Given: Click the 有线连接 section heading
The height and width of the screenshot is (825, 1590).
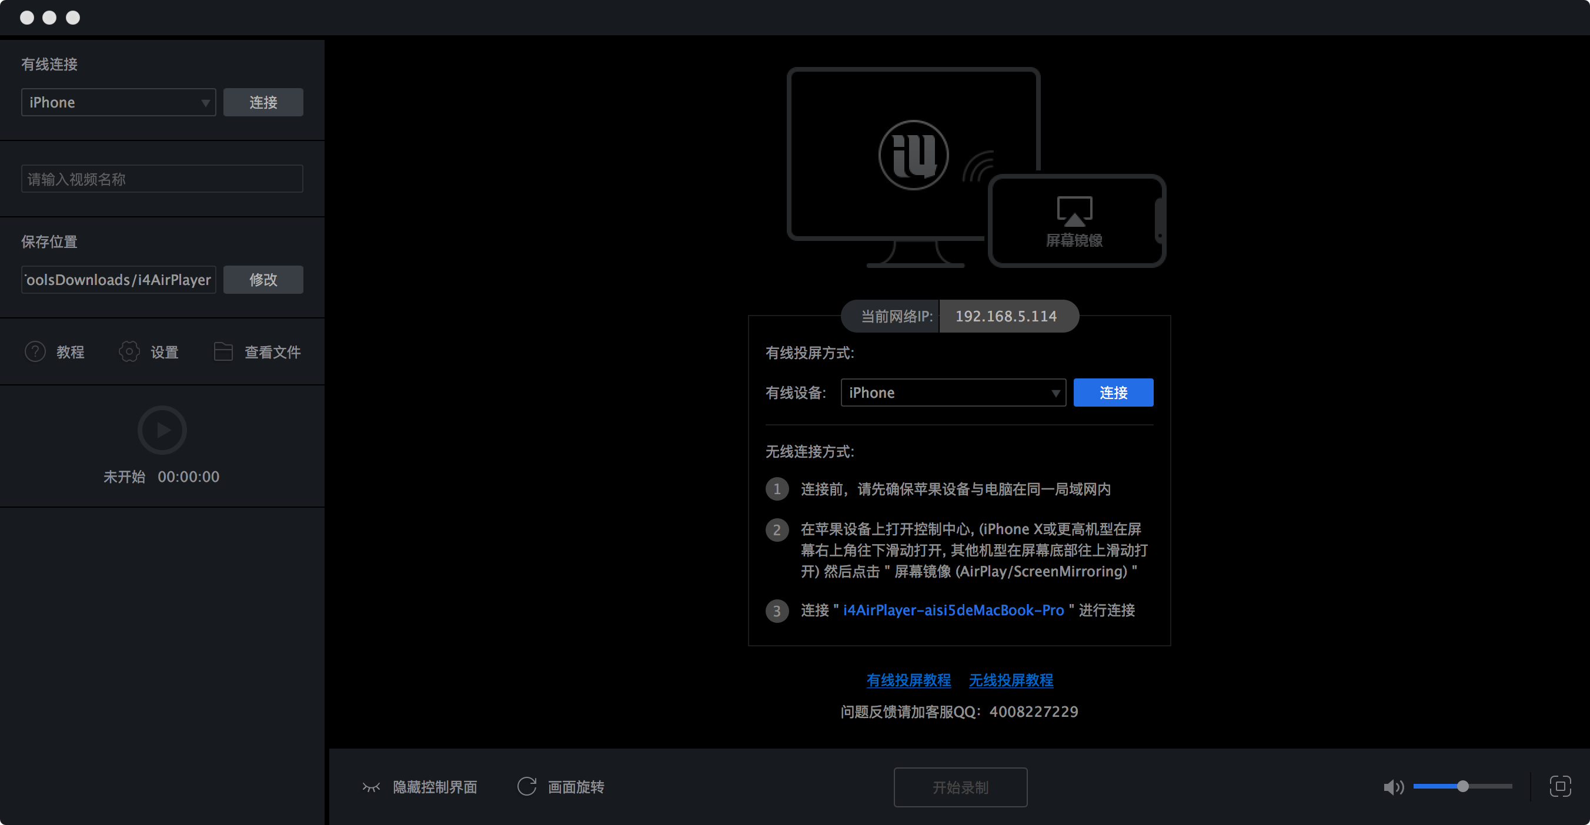Looking at the screenshot, I should pos(49,64).
